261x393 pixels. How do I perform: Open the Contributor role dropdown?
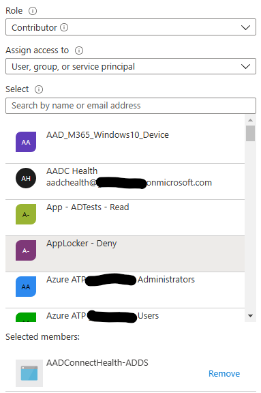pyautogui.click(x=131, y=27)
